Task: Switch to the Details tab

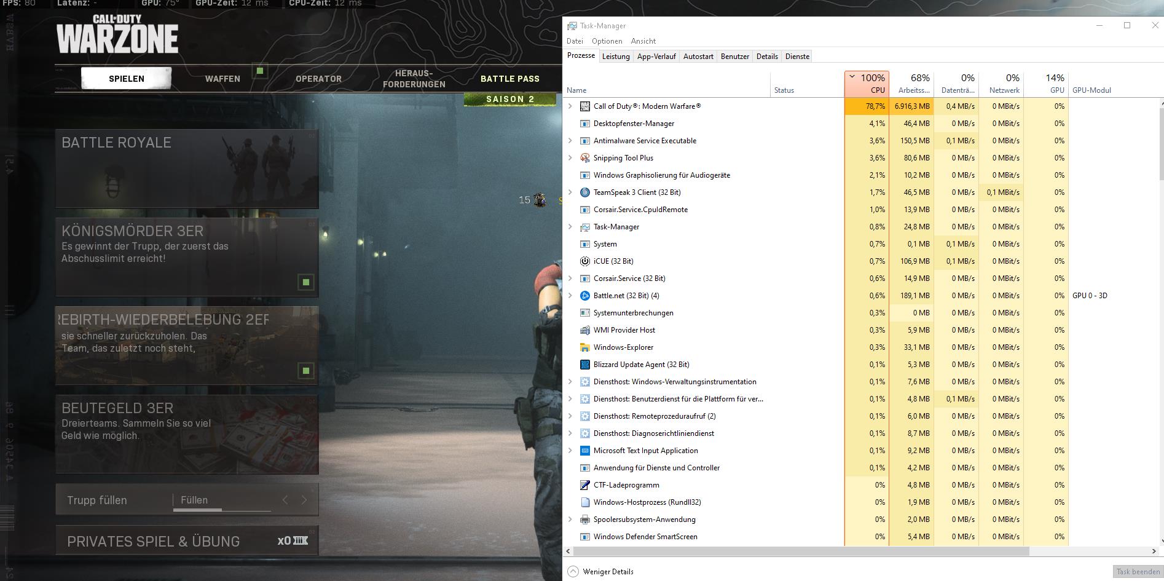Action: [x=767, y=57]
